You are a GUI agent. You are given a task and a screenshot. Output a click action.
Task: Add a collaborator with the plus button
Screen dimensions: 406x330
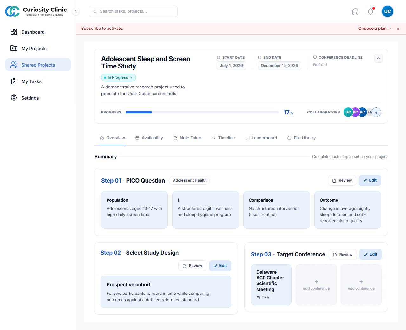click(x=376, y=112)
